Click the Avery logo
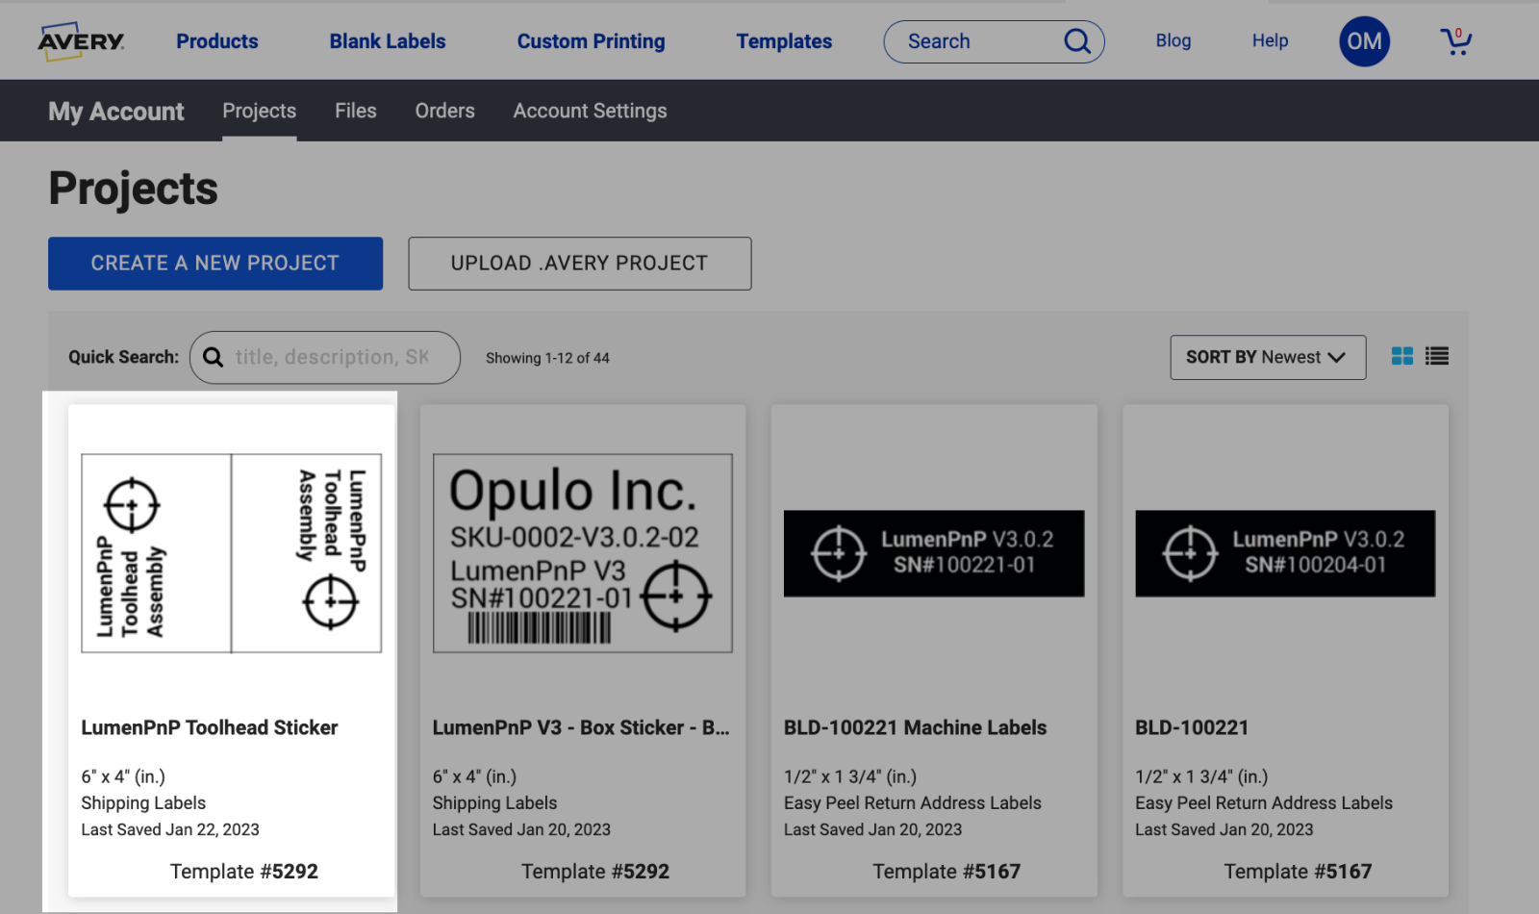 tap(81, 41)
